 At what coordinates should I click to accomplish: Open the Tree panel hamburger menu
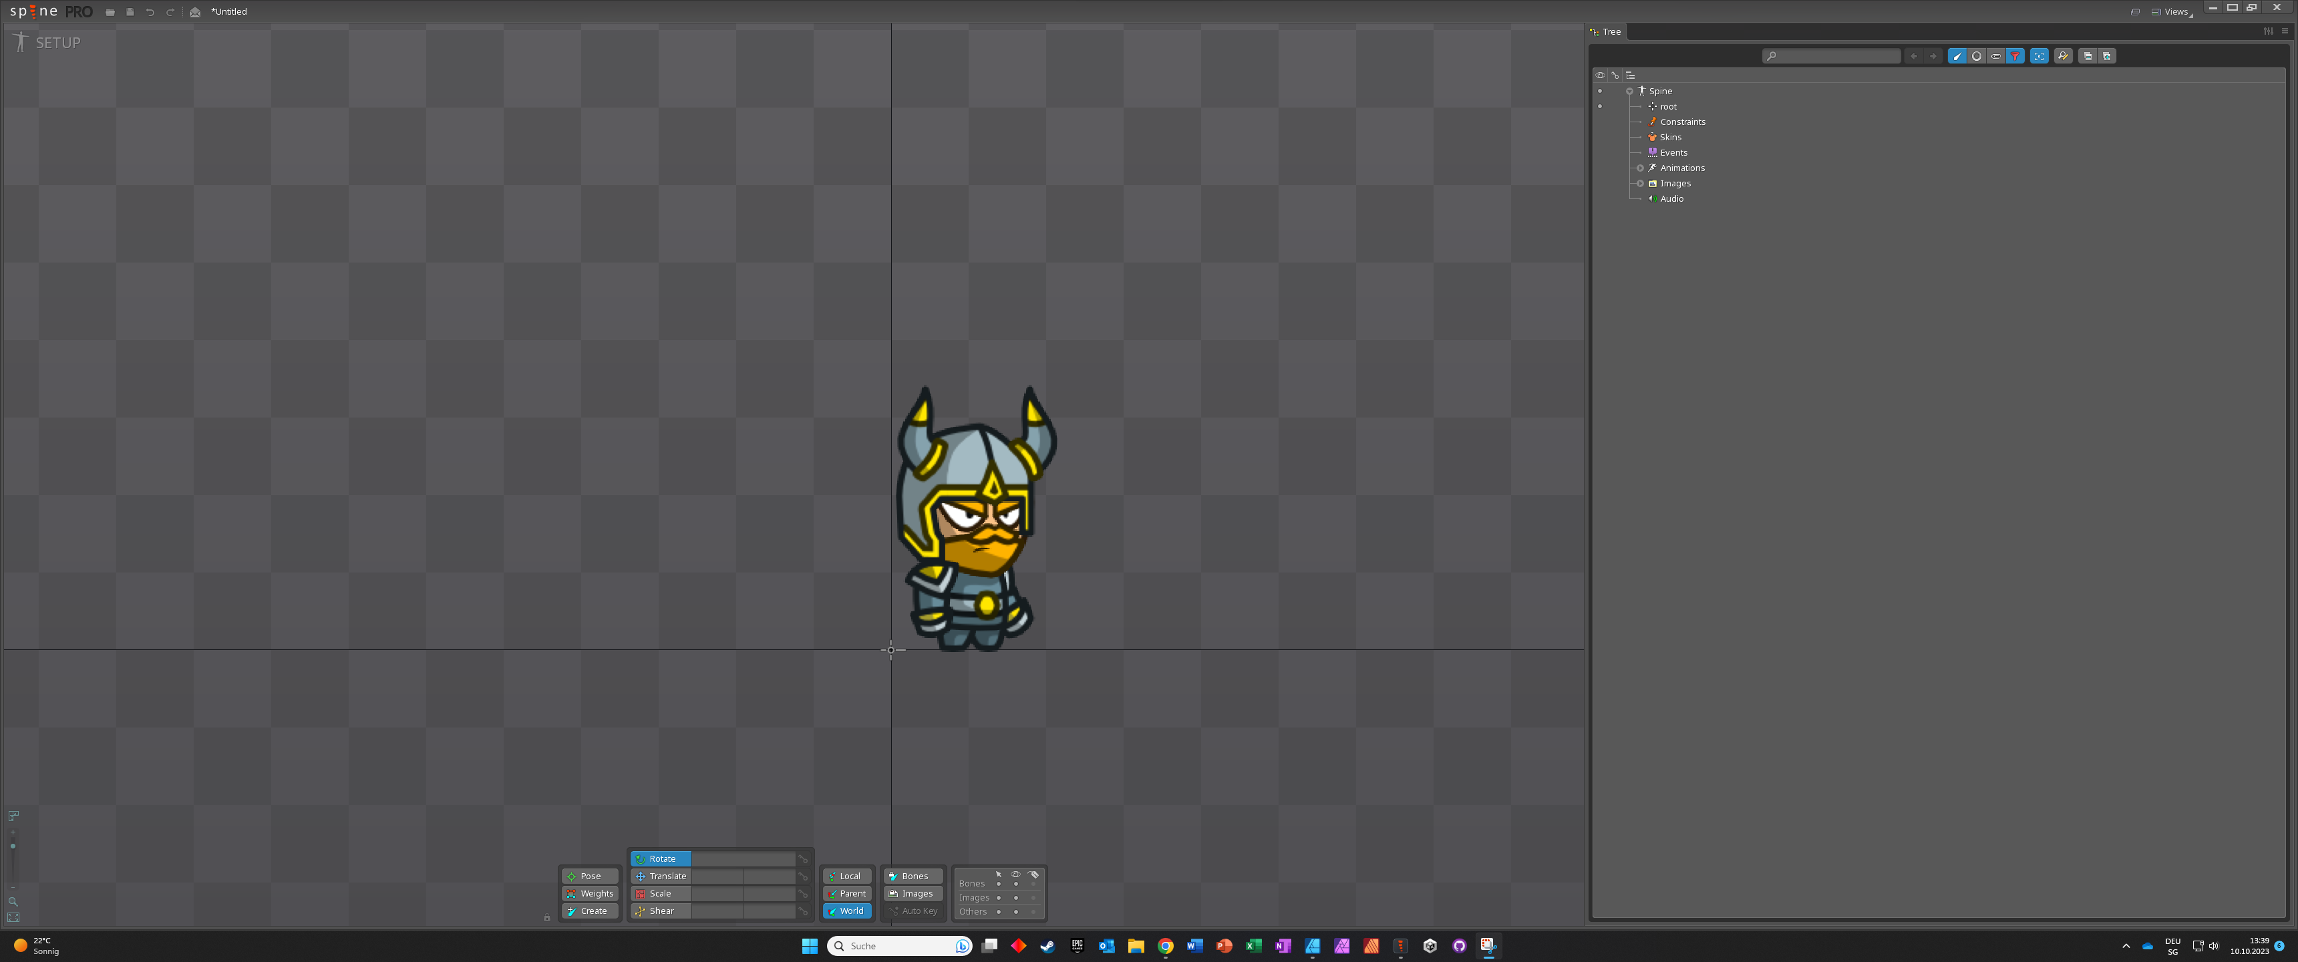pos(2285,31)
